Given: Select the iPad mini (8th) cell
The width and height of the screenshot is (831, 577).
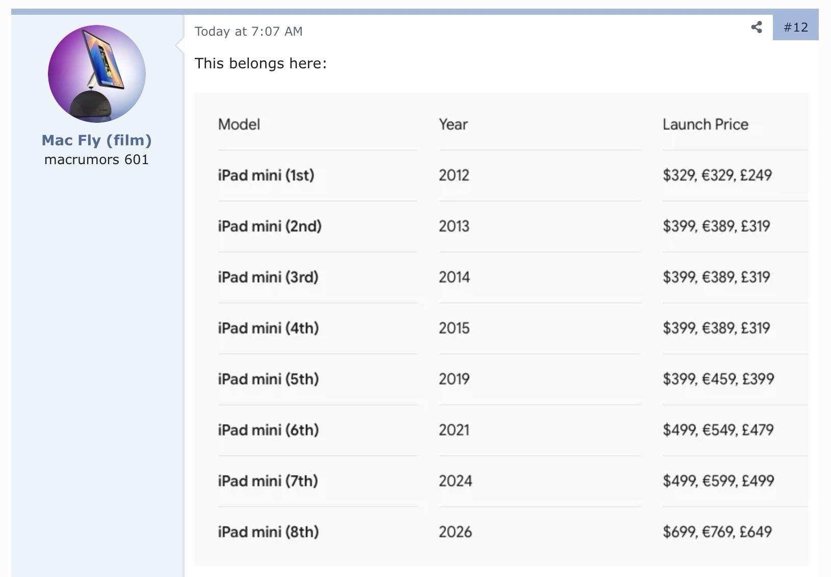Looking at the screenshot, I should (x=268, y=532).
